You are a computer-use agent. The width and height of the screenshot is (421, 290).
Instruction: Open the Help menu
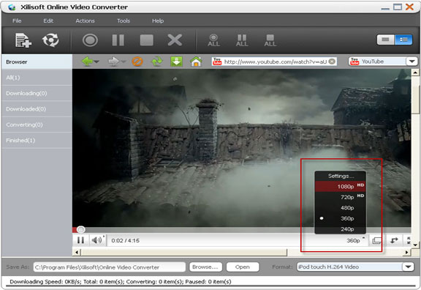pyautogui.click(x=158, y=21)
